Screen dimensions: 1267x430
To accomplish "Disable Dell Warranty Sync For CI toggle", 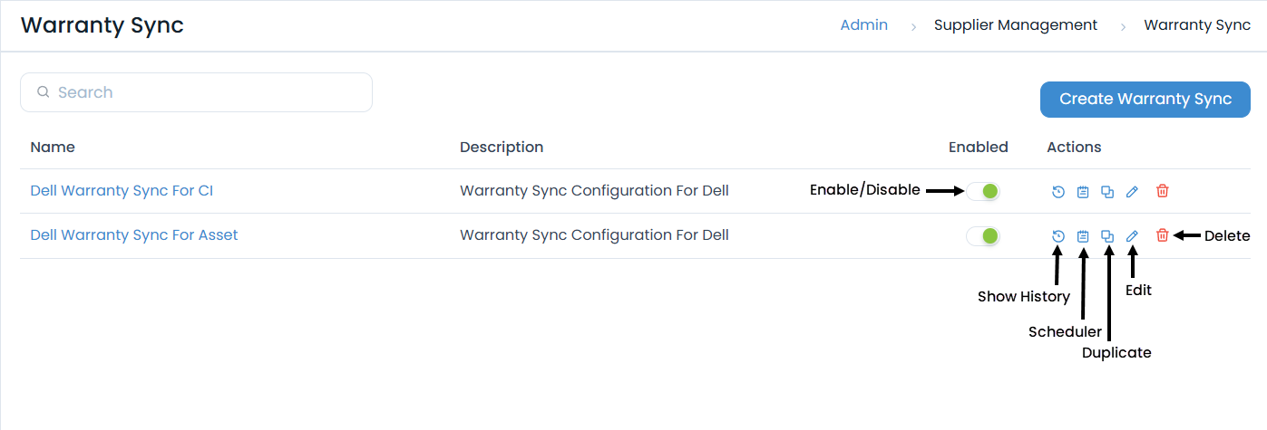I will 983,191.
